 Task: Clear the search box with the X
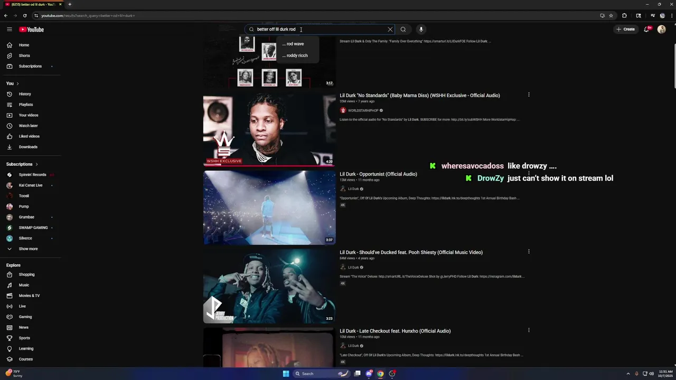[390, 30]
